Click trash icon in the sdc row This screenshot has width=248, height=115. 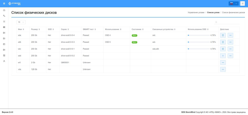coord(223,49)
